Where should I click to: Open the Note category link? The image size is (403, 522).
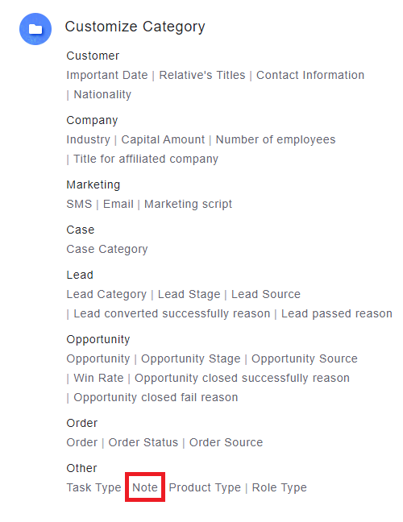click(145, 487)
